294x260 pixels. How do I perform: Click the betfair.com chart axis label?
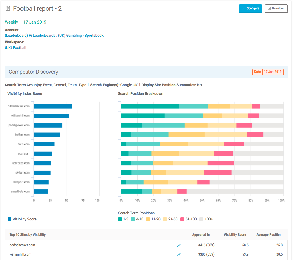(x=22, y=135)
